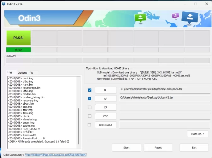Image resolution: width=212 pixels, height=158 pixels.
Task: Click the Reset button
Action: point(158,148)
